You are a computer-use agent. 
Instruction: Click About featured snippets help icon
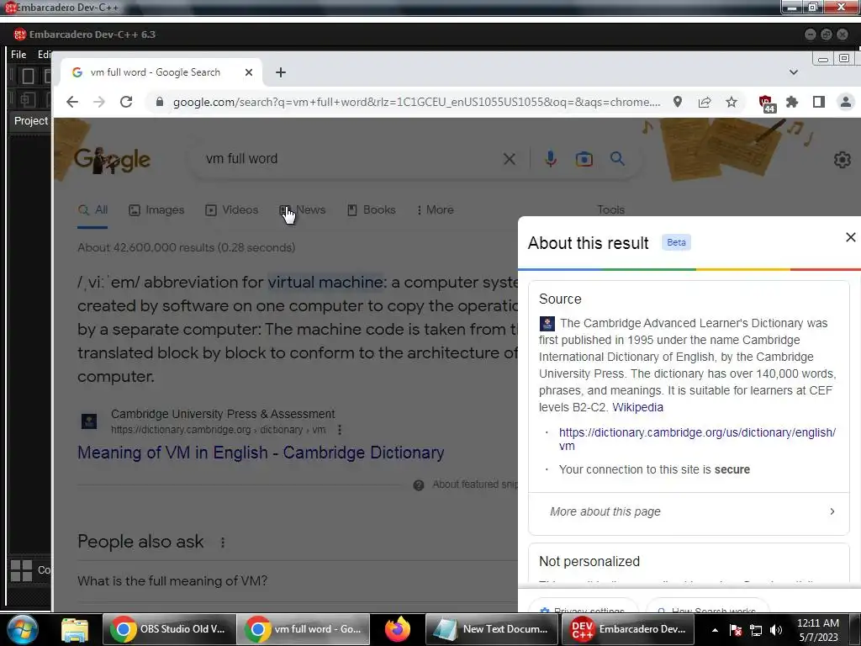[419, 485]
